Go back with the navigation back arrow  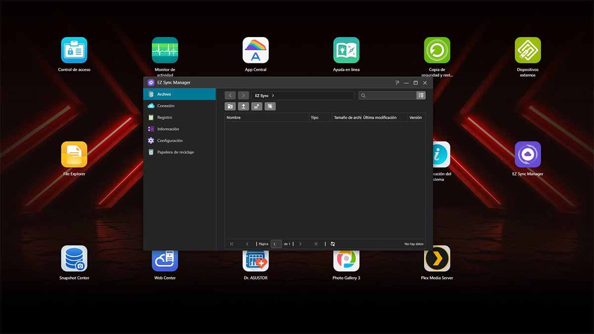(x=230, y=95)
